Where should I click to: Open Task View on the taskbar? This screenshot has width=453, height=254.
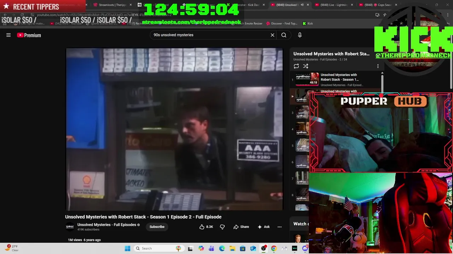[x=190, y=248]
